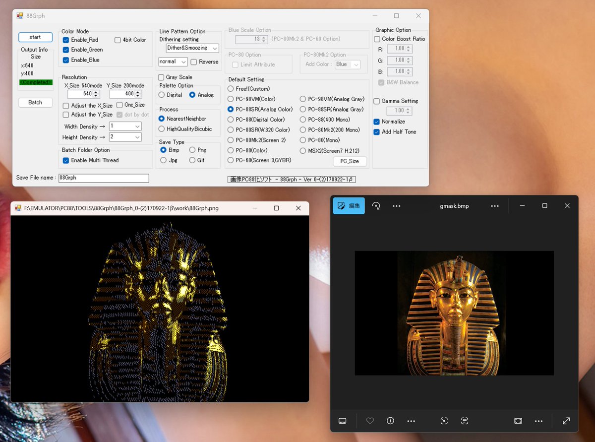Click the gmask.bmp photo in Photos viewer
This screenshot has height=442, width=595.
click(454, 313)
